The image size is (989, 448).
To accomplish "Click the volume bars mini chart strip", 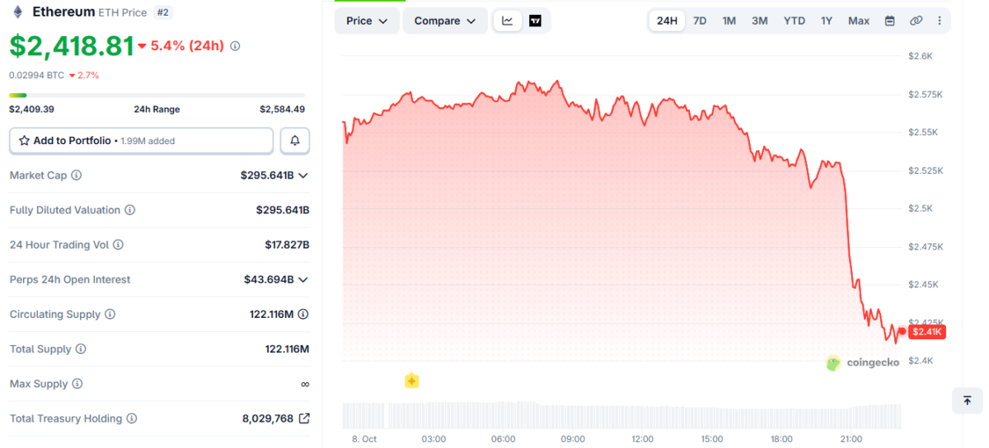I will [621, 414].
